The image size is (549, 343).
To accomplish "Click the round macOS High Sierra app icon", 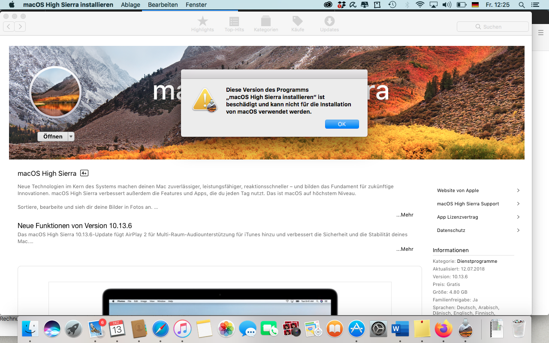I will tap(55, 92).
